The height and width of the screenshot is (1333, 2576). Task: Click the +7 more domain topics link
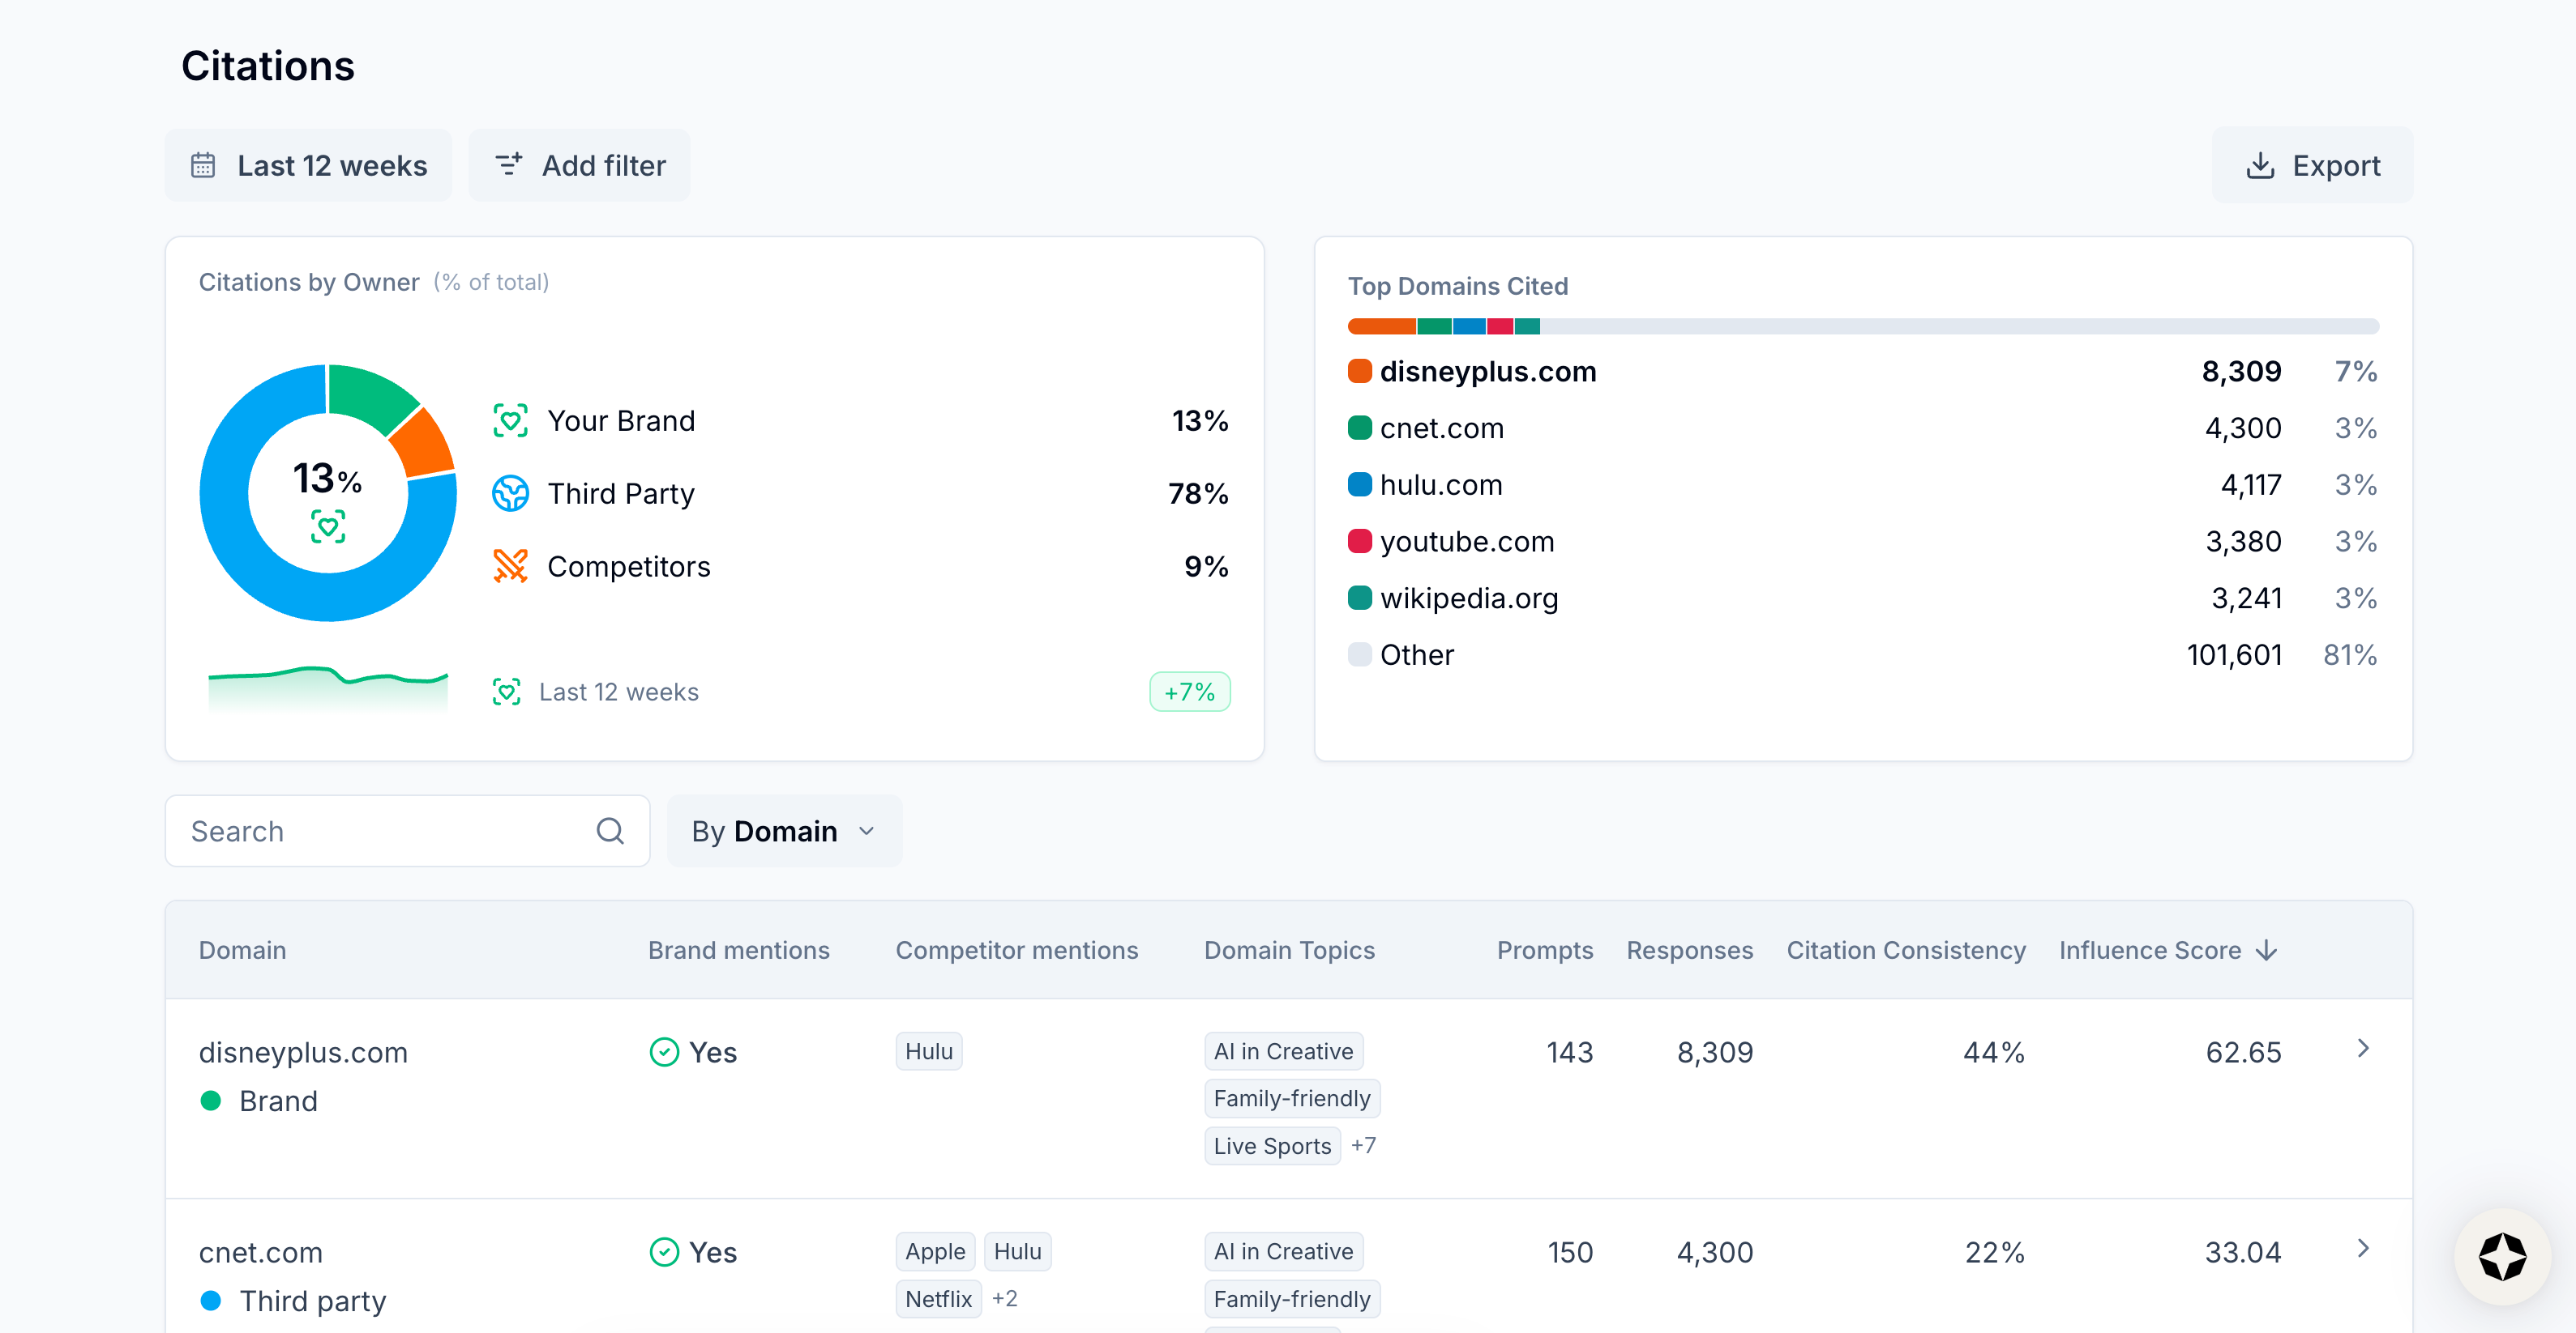tap(1363, 1145)
